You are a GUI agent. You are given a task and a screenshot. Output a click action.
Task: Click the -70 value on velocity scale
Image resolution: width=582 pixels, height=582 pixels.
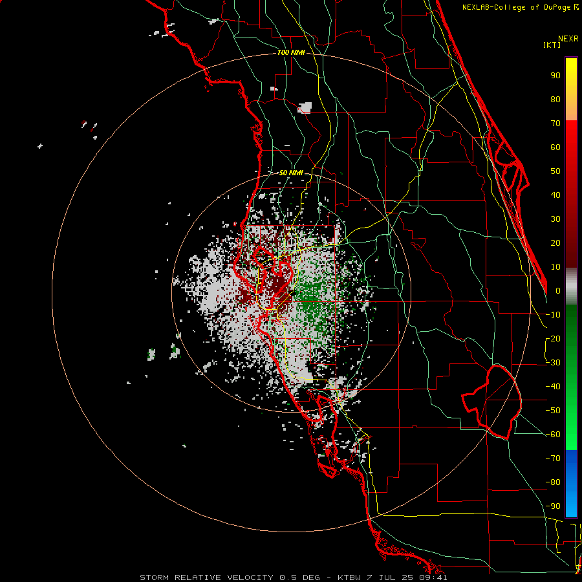click(553, 458)
